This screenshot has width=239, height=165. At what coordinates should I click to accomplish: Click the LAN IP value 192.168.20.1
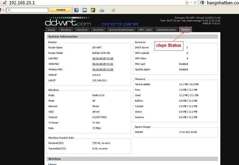(99, 80)
